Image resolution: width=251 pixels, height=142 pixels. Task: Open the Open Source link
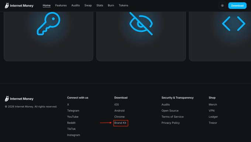click(170, 111)
